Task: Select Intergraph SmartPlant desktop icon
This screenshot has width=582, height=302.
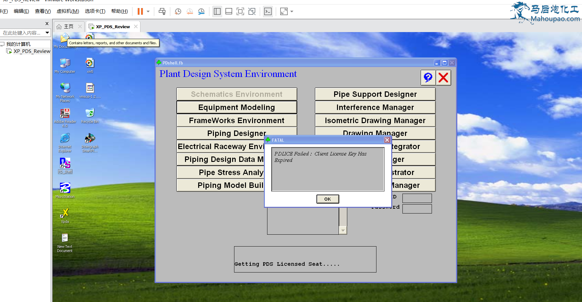Action: (90, 143)
